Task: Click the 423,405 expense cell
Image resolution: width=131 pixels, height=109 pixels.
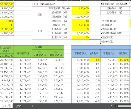Action: click(109, 101)
